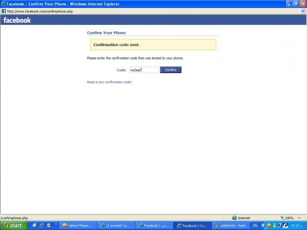Click the taskbar clock showing 10:19
The width and height of the screenshot is (307, 230).
pyautogui.click(x=296, y=225)
